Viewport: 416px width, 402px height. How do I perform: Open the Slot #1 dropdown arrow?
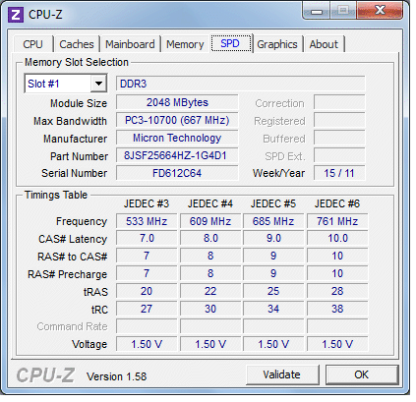98,84
